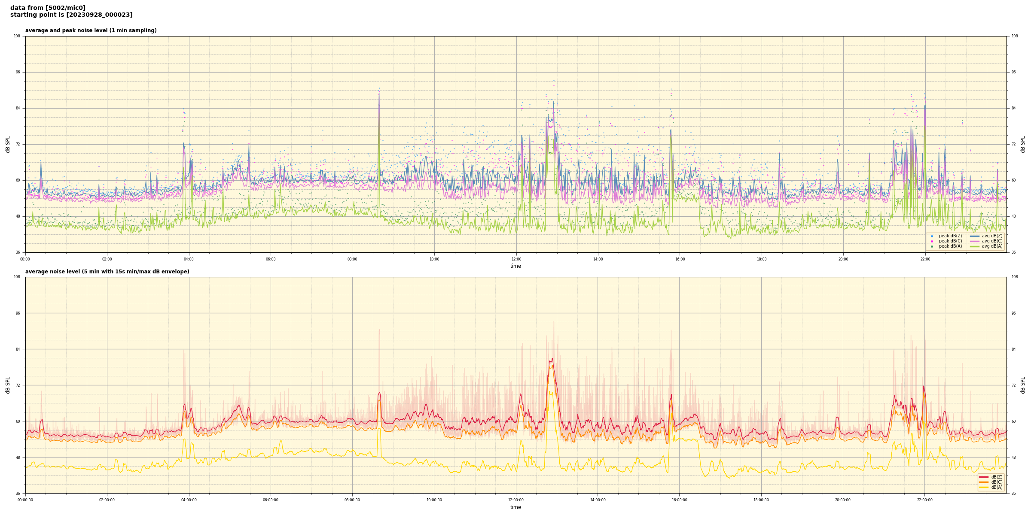Click the peak dB(Z) blue legend dot
The height and width of the screenshot is (515, 1031).
coord(932,236)
